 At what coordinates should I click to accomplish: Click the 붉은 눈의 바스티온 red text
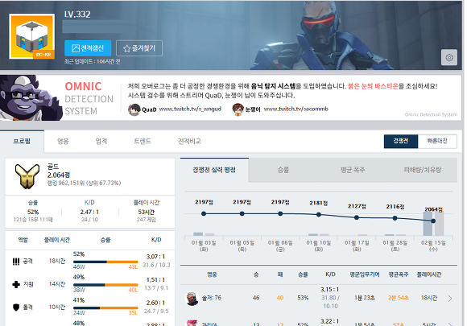pos(373,86)
